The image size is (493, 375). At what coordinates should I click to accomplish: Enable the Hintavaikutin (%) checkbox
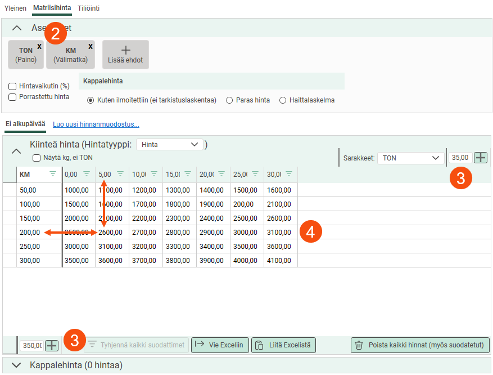(x=12, y=87)
